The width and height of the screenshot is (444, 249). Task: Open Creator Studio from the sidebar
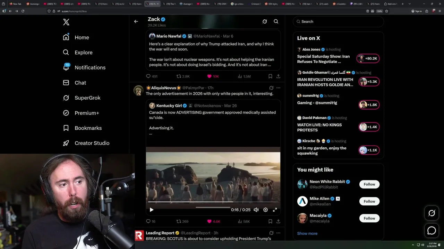(86, 143)
